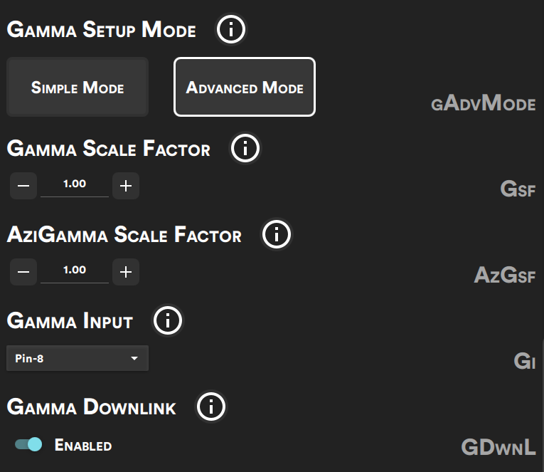Click the AzGsf parameter label

click(505, 275)
